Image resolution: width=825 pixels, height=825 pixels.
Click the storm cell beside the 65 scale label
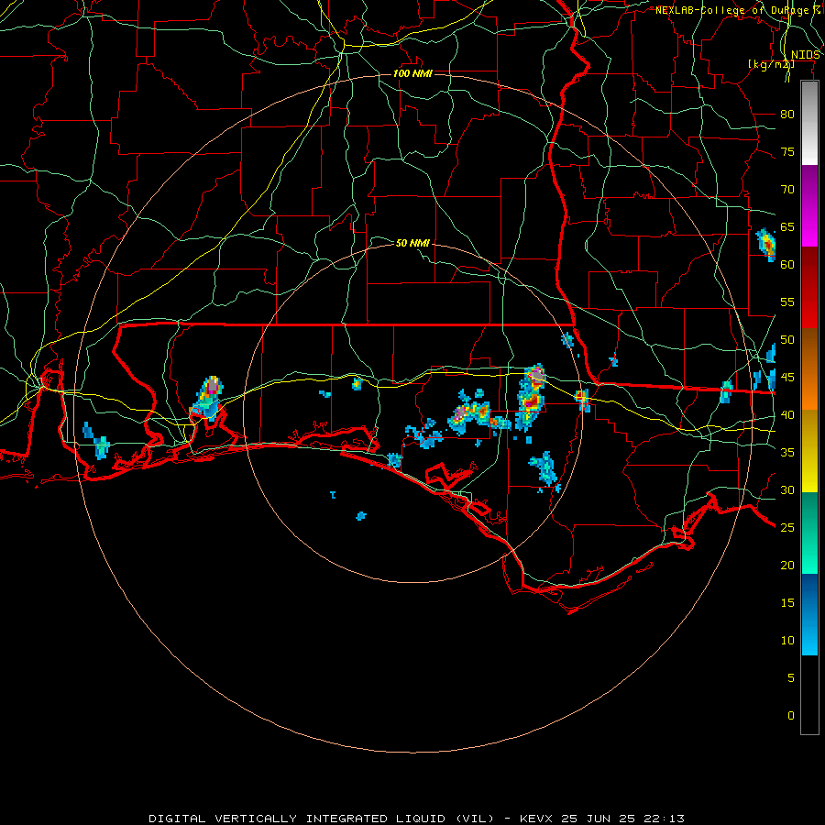pos(766,245)
